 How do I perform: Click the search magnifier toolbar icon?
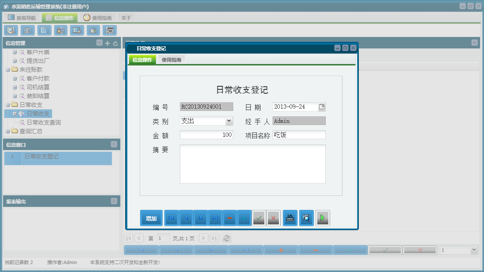click(11, 30)
